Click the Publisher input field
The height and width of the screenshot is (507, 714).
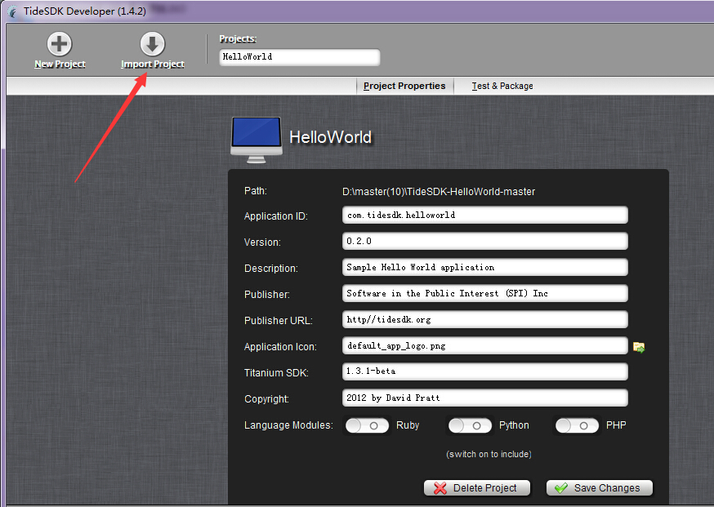(x=485, y=293)
